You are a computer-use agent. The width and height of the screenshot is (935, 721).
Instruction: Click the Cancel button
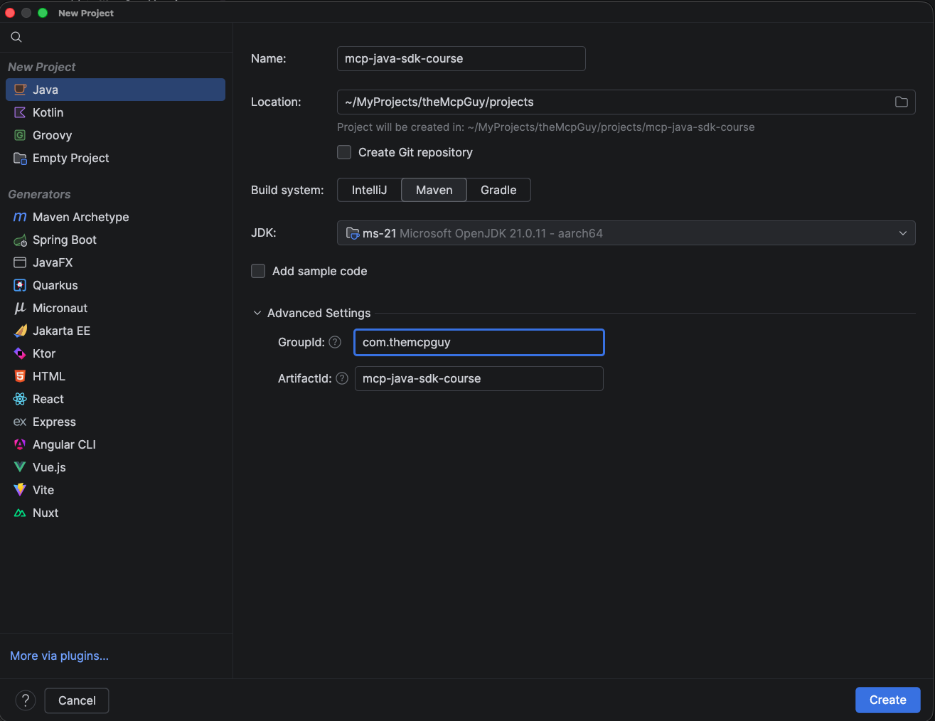point(77,700)
